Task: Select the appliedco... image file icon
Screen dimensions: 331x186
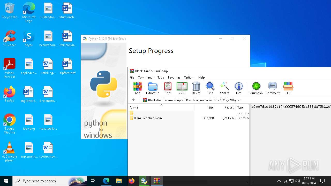Action: (29, 67)
